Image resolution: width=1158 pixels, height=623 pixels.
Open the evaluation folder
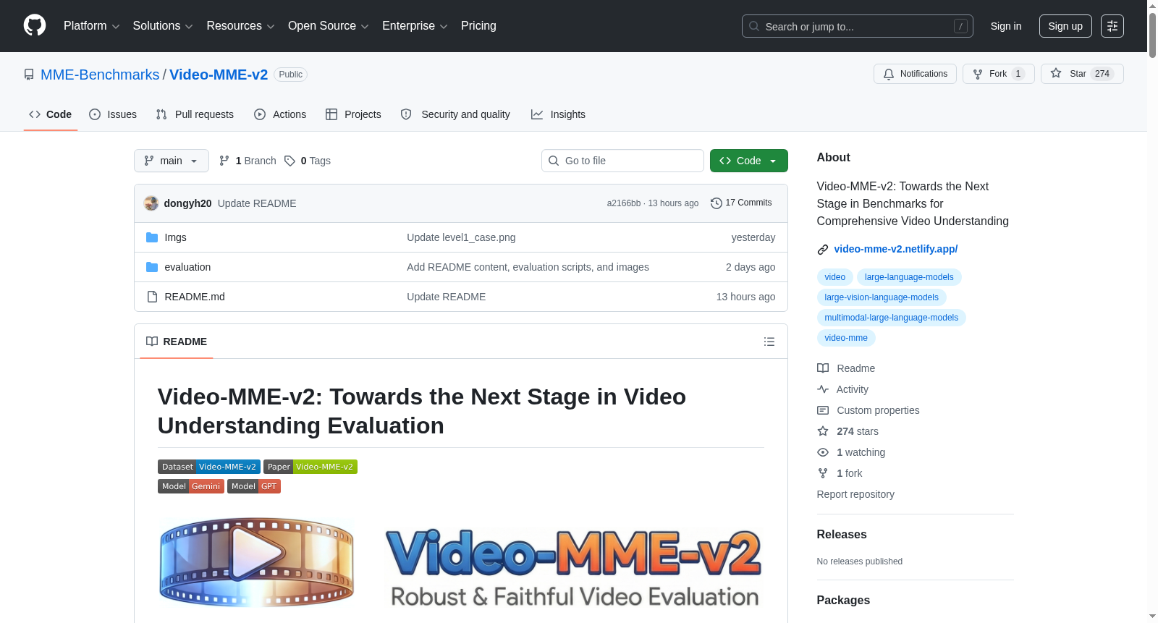[187, 267]
